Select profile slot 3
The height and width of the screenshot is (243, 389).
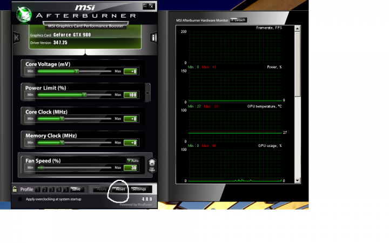click(52, 190)
